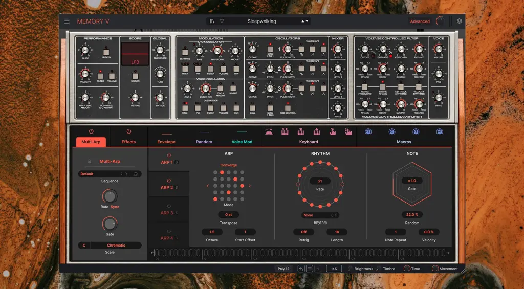Toggle the Multi-Arp power button
This screenshot has height=289, width=524.
coord(91,131)
